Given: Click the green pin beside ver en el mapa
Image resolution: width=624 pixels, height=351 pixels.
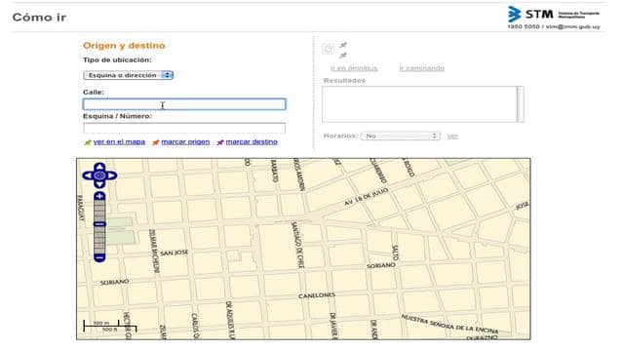Looking at the screenshot, I should coord(88,142).
